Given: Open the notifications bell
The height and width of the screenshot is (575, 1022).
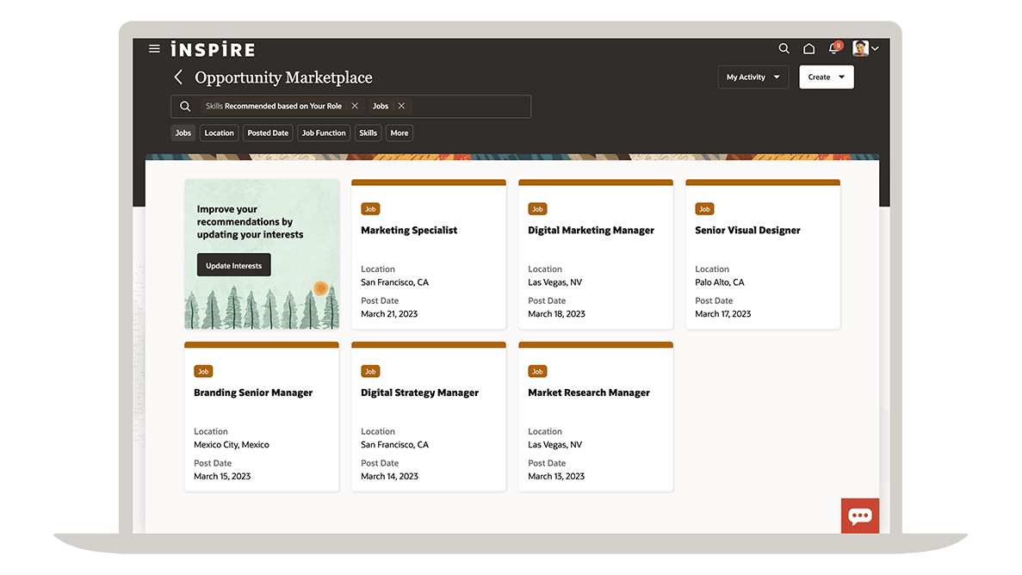Looking at the screenshot, I should [x=833, y=49].
